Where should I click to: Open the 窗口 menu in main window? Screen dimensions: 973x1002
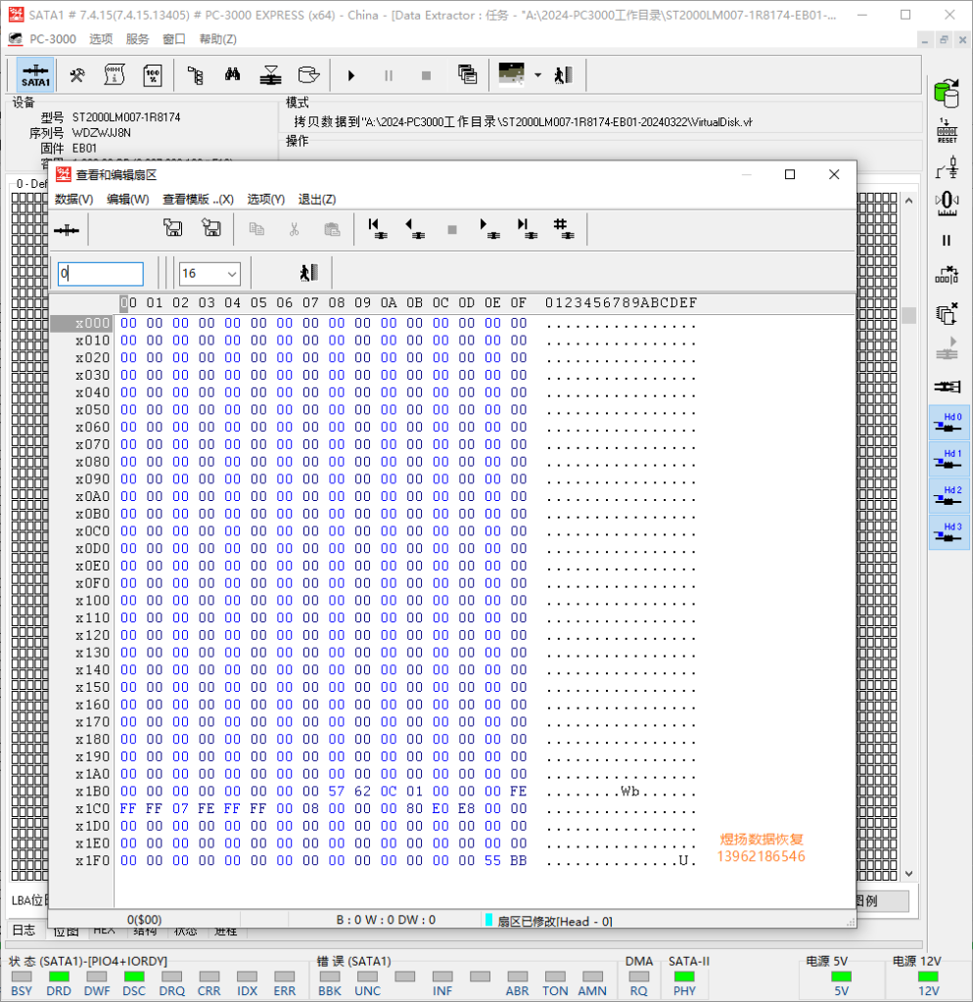tap(174, 39)
